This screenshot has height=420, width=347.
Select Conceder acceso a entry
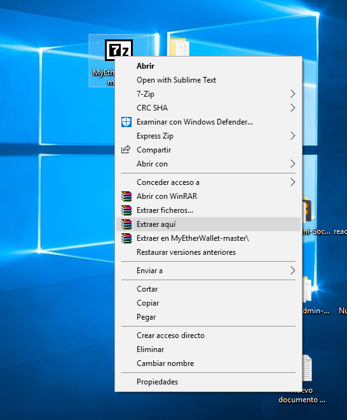click(208, 182)
